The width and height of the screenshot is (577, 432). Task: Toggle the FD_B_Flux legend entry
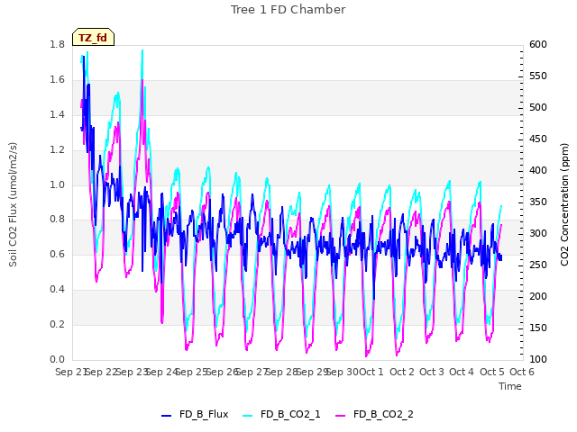(x=195, y=414)
